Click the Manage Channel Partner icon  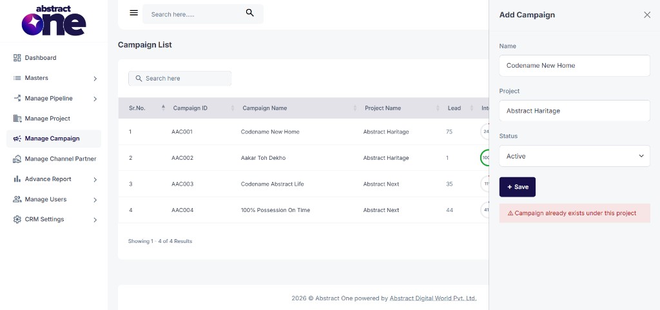point(17,159)
